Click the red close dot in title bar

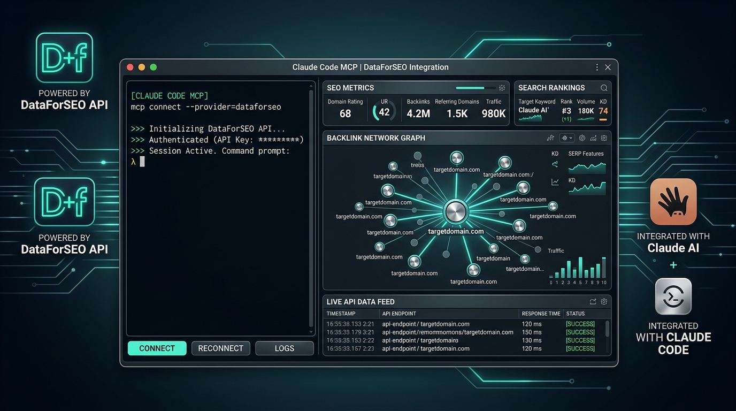click(130, 67)
